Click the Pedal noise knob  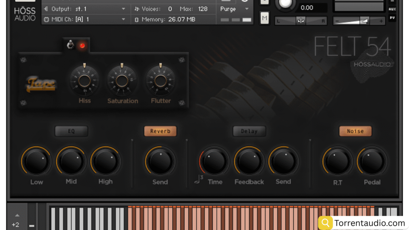(x=372, y=161)
